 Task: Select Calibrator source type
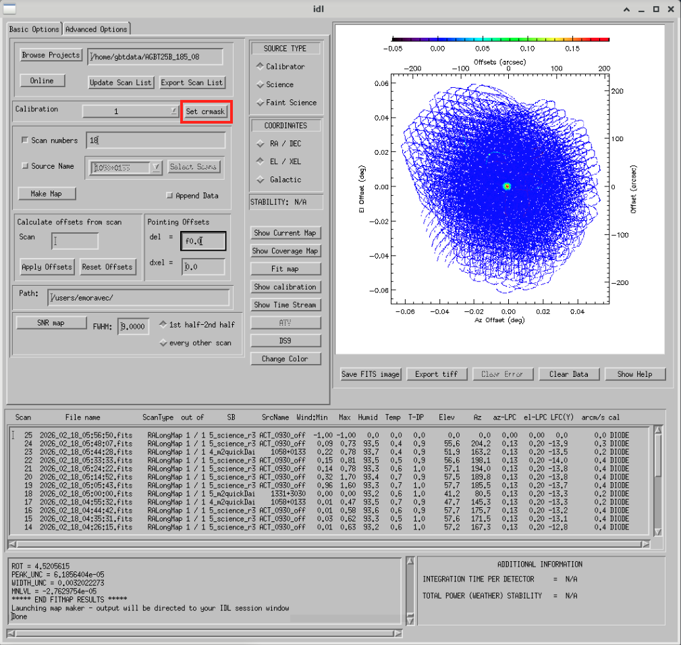(260, 66)
